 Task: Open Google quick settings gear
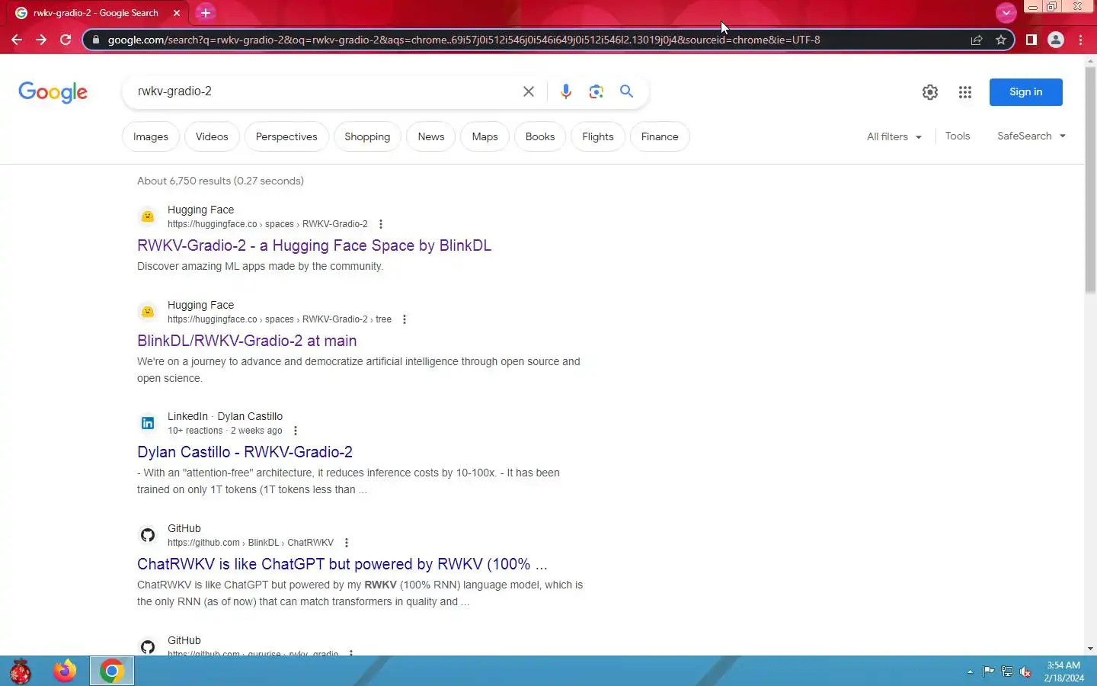[930, 92]
